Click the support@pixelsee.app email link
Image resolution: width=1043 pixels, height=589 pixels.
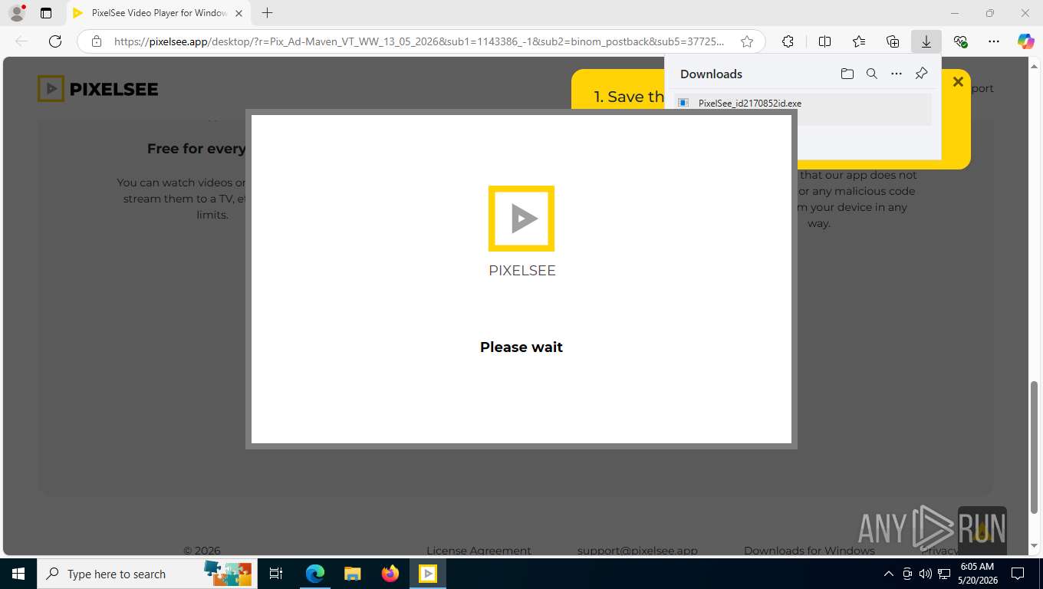[637, 550]
